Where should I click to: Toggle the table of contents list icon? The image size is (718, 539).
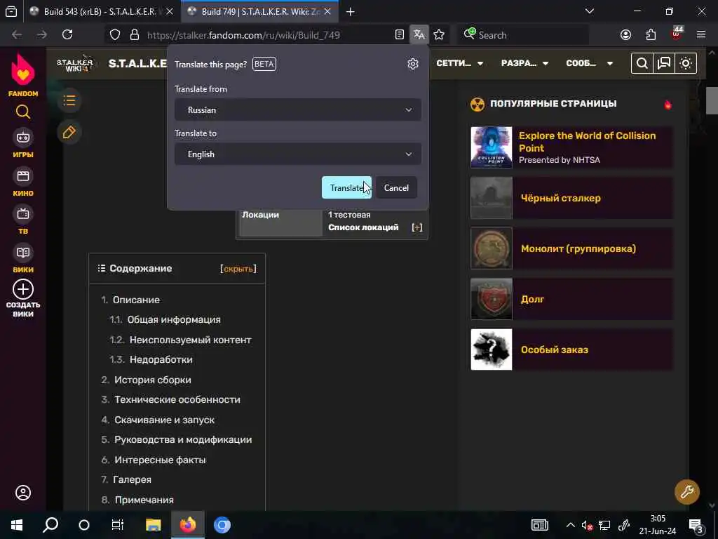(x=69, y=100)
